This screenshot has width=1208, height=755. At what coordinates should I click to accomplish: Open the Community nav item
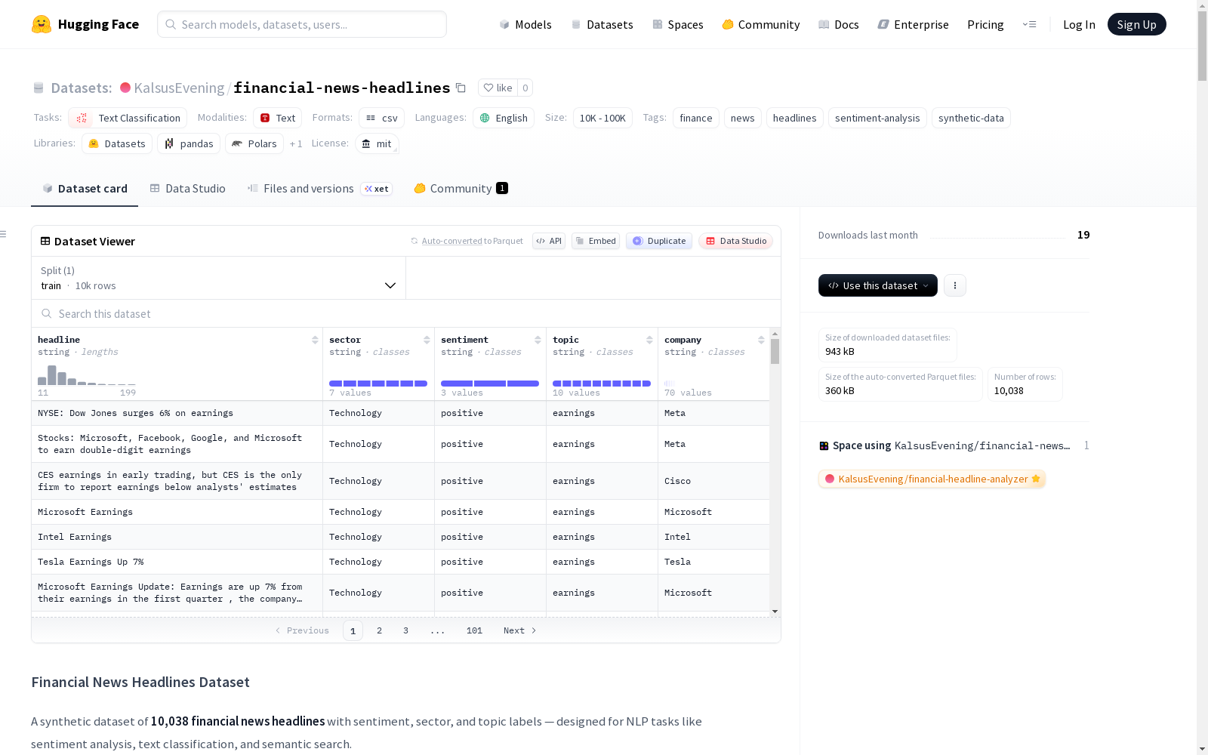pos(761,24)
